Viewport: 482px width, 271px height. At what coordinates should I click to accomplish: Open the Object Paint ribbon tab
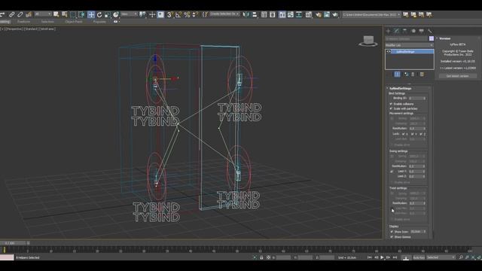[x=74, y=22]
